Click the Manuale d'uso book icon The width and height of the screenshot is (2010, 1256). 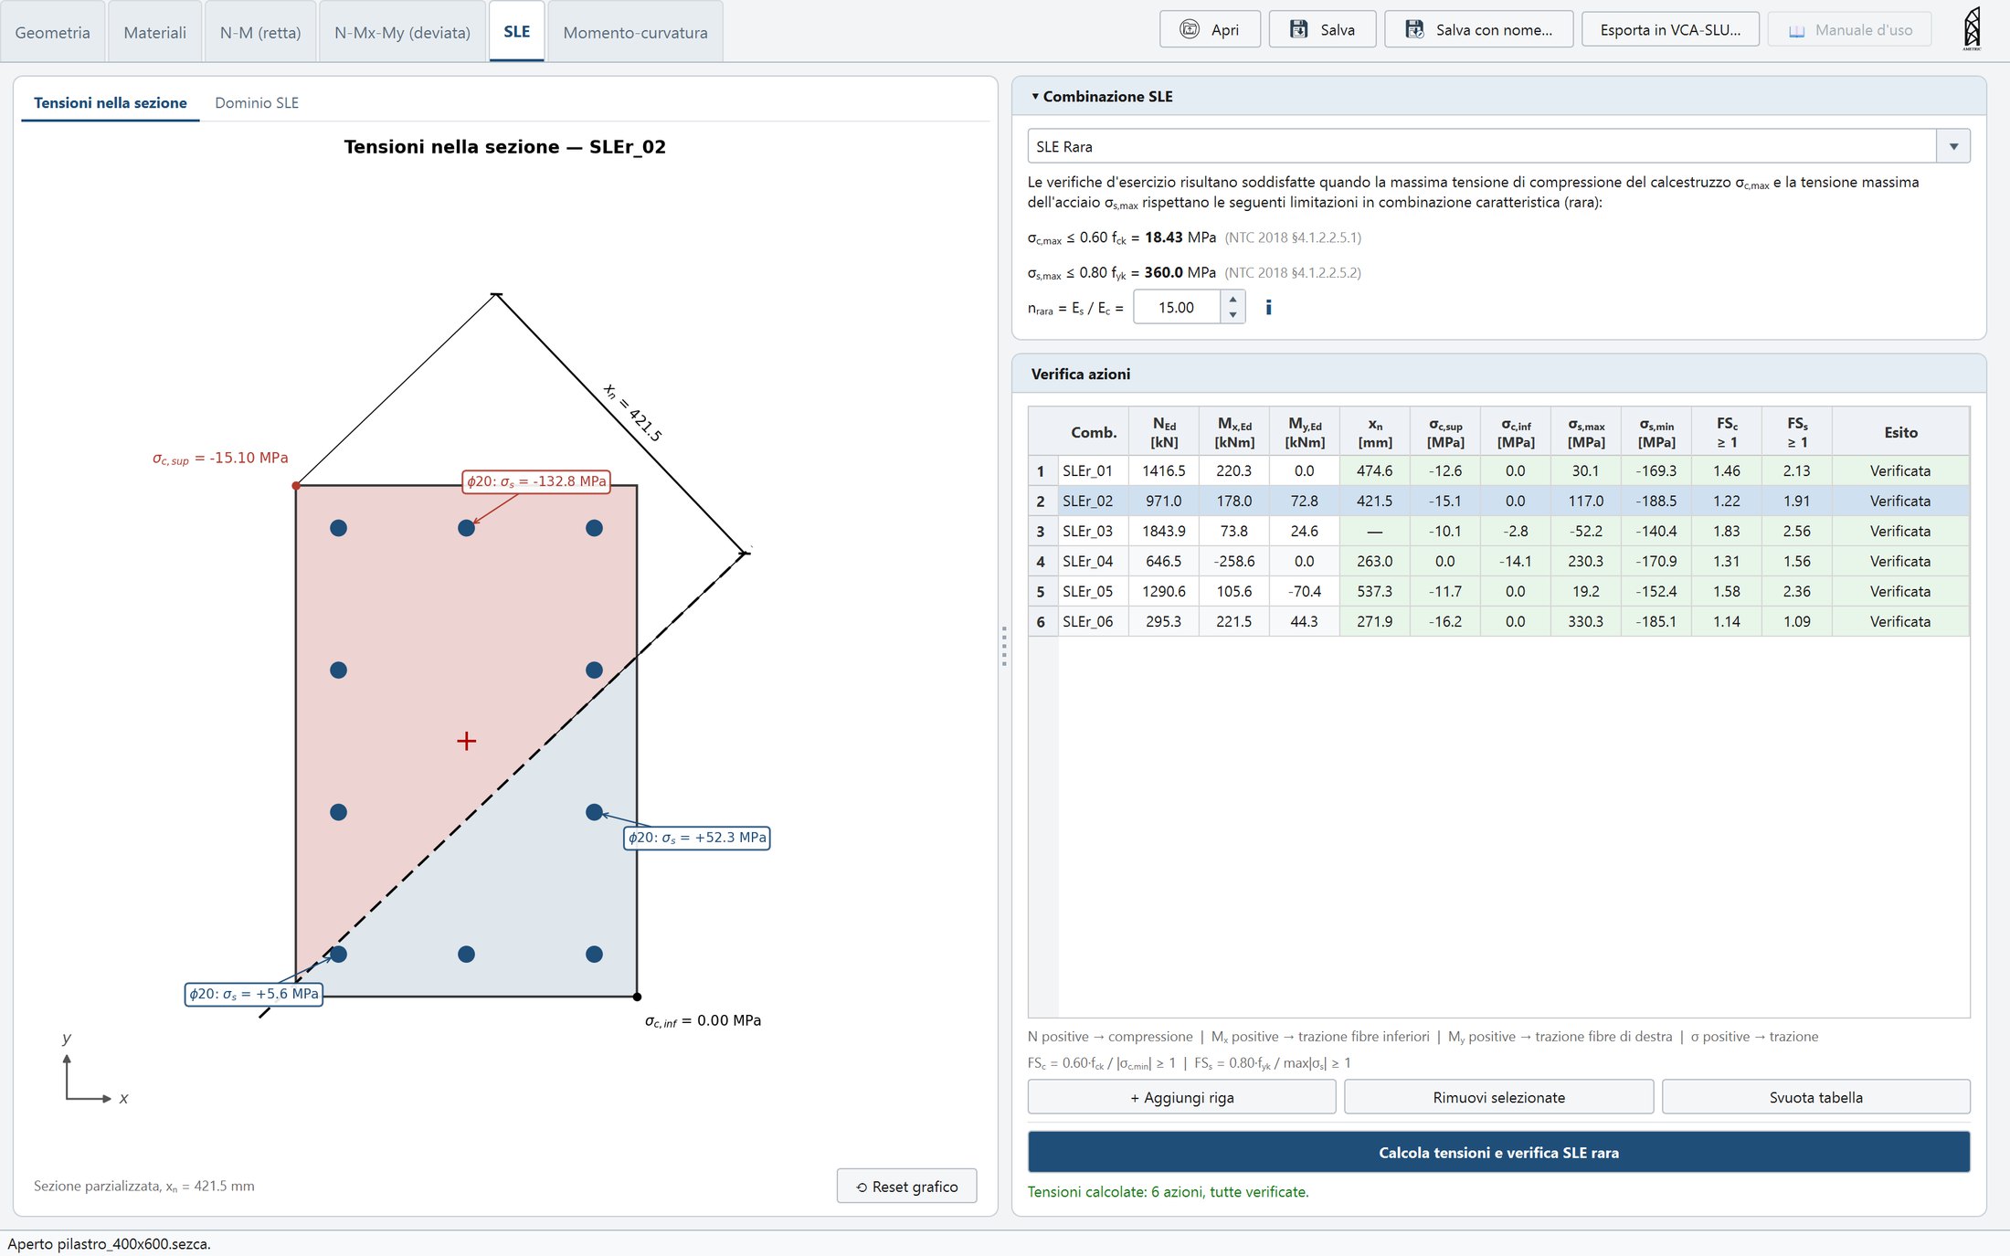[1796, 30]
